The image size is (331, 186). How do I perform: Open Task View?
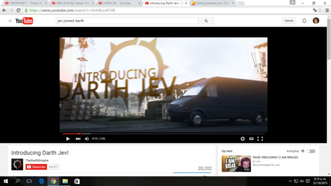pyautogui.click(x=29, y=181)
